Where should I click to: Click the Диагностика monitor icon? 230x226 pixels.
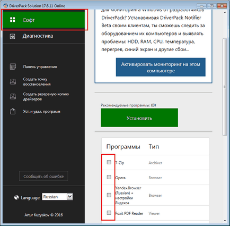(12, 36)
